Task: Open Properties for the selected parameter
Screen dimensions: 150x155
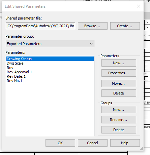Action: pos(119,73)
